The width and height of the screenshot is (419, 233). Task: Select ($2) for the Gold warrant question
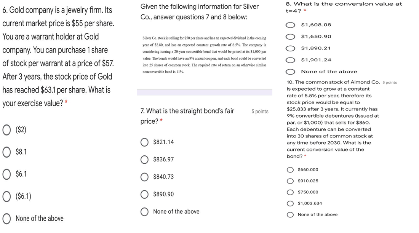point(6,130)
